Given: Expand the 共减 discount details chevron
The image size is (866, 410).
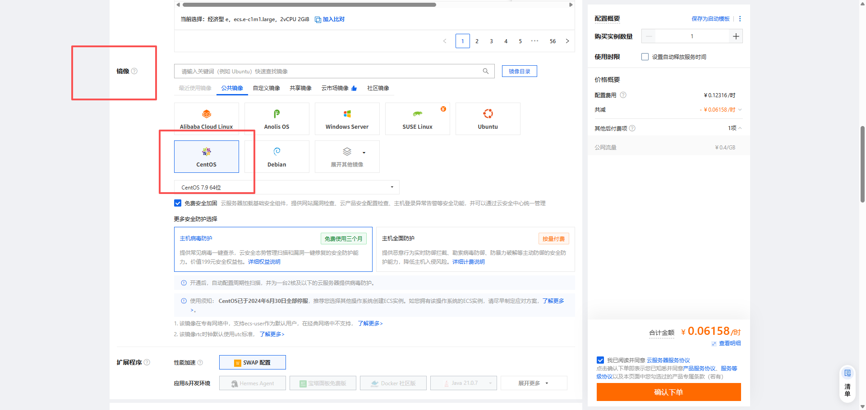Looking at the screenshot, I should [x=740, y=110].
